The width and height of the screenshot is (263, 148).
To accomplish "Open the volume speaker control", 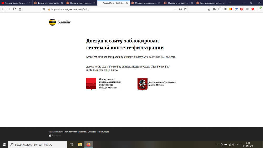I will [234, 145].
